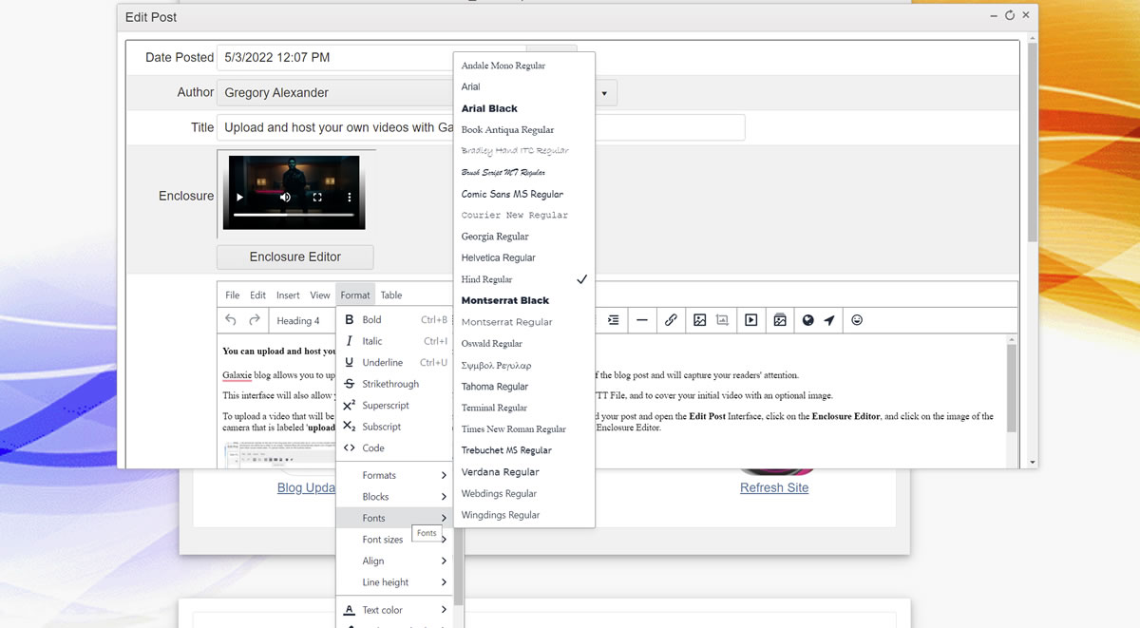Choose the Georgia Regular font
Image resolution: width=1140 pixels, height=628 pixels.
pyautogui.click(x=524, y=237)
